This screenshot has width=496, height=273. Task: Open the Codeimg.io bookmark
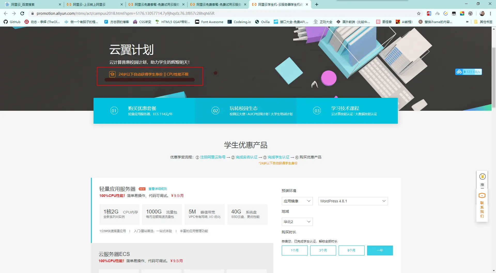pos(239,22)
